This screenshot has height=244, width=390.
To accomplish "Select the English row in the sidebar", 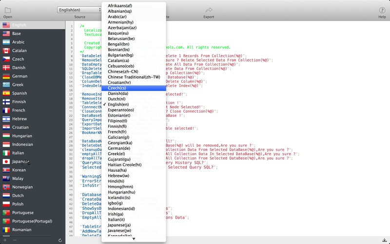I will 33,25.
